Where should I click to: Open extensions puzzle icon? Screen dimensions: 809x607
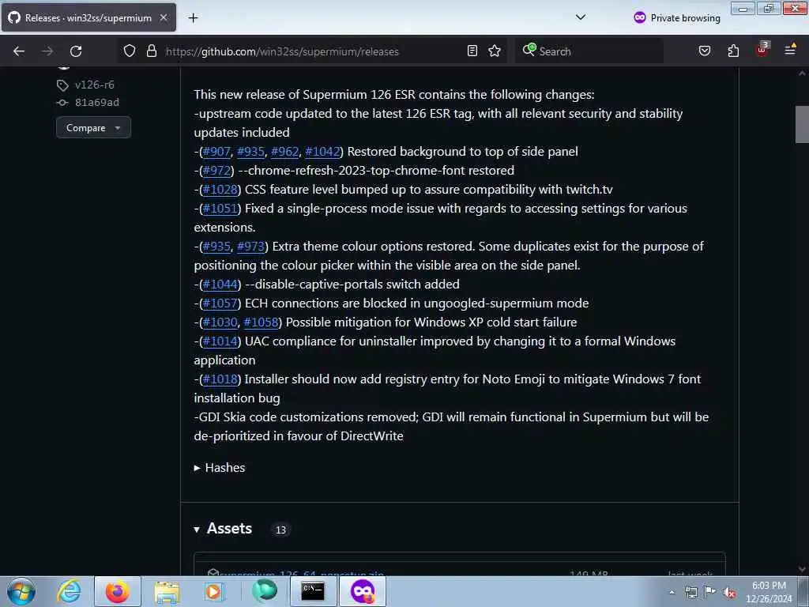(x=733, y=51)
